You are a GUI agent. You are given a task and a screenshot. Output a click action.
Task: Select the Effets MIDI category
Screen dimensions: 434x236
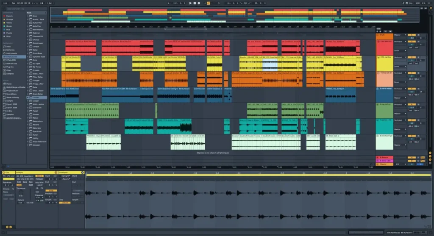(x=11, y=60)
